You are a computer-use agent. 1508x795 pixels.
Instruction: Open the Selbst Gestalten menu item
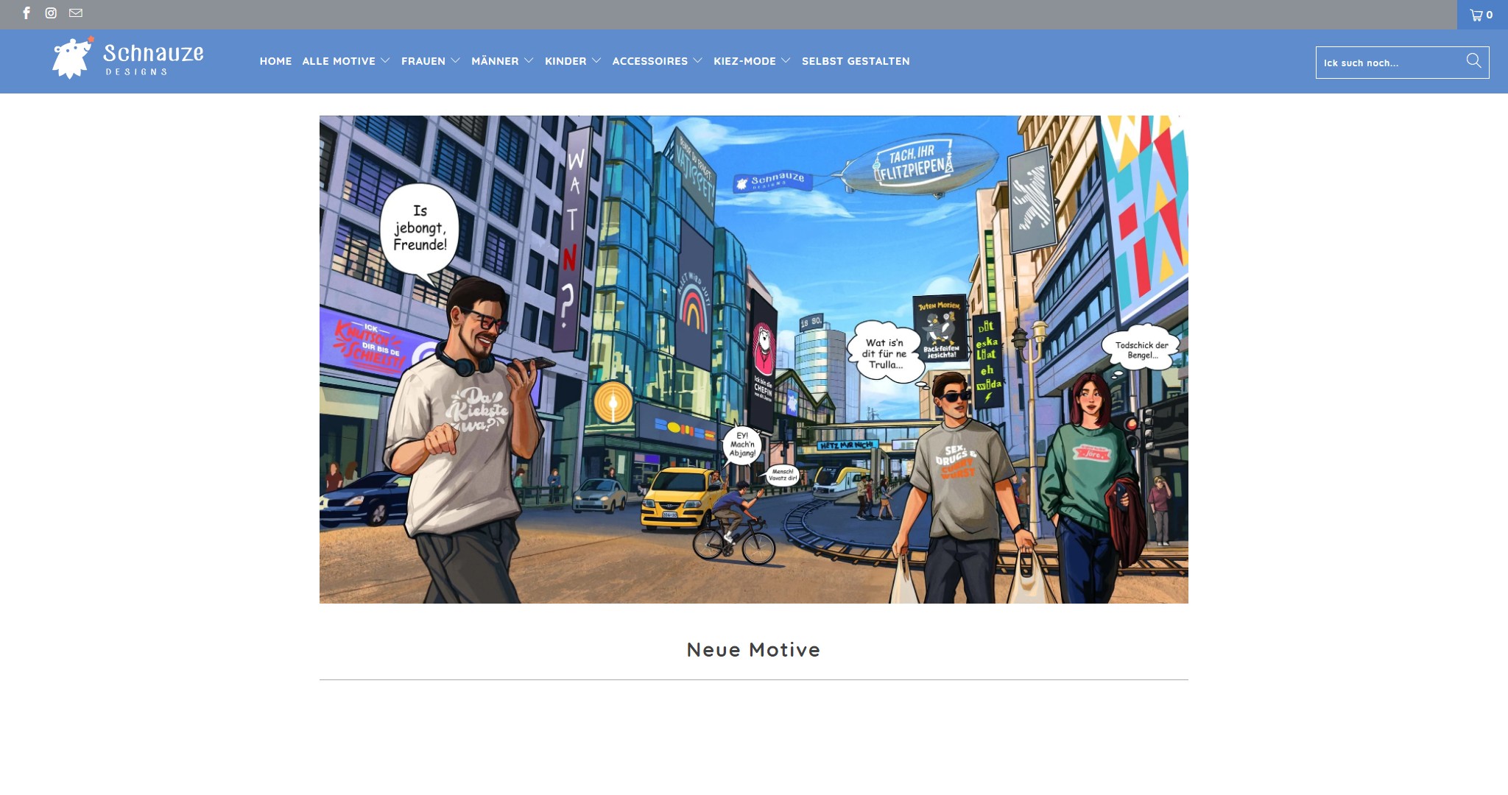(x=856, y=61)
